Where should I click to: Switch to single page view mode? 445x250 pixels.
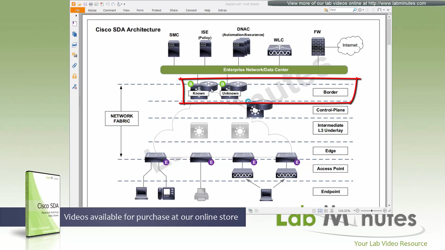(x=314, y=211)
